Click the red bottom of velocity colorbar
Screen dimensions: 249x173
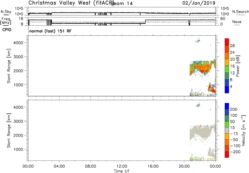pos(227,155)
